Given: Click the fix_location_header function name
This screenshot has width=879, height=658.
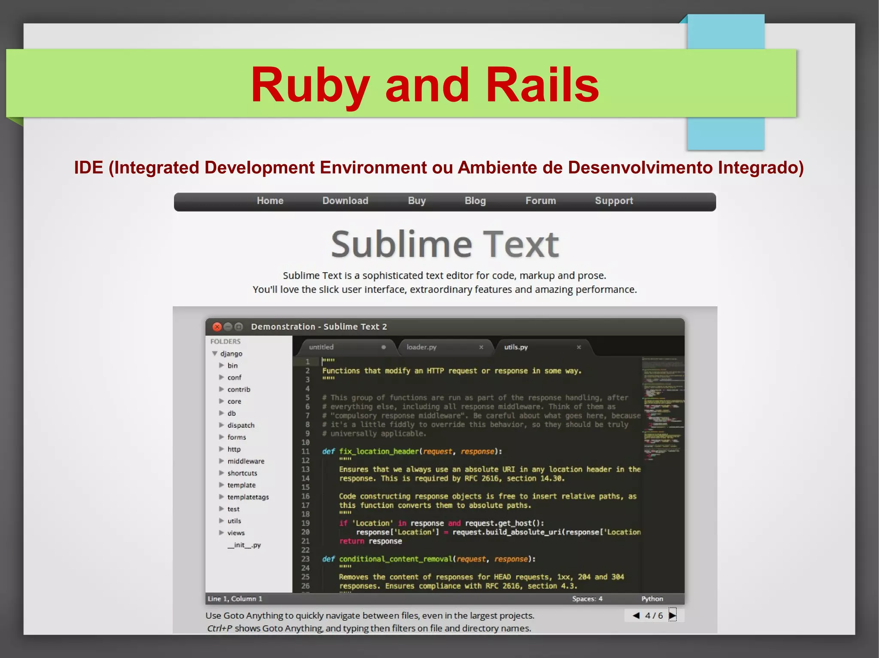Looking at the screenshot, I should click(379, 451).
